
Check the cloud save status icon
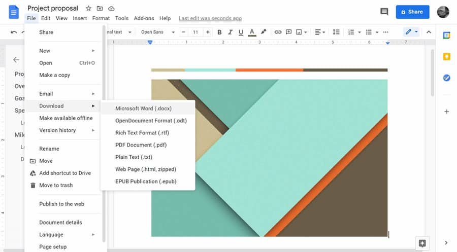click(x=111, y=9)
